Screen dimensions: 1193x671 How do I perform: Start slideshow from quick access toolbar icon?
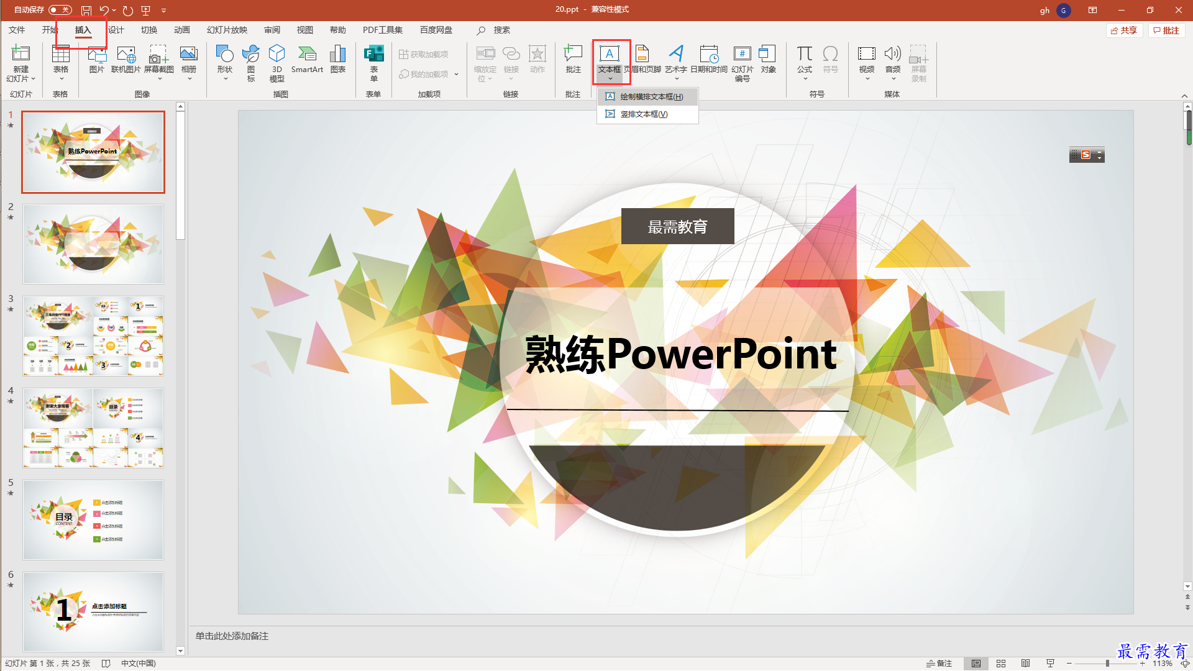click(x=146, y=10)
